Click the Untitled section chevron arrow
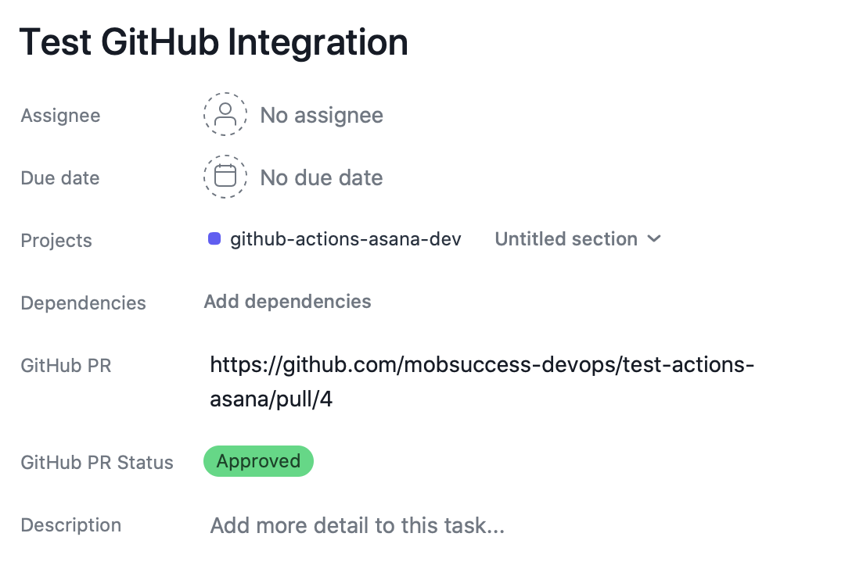The width and height of the screenshot is (845, 569). (653, 239)
